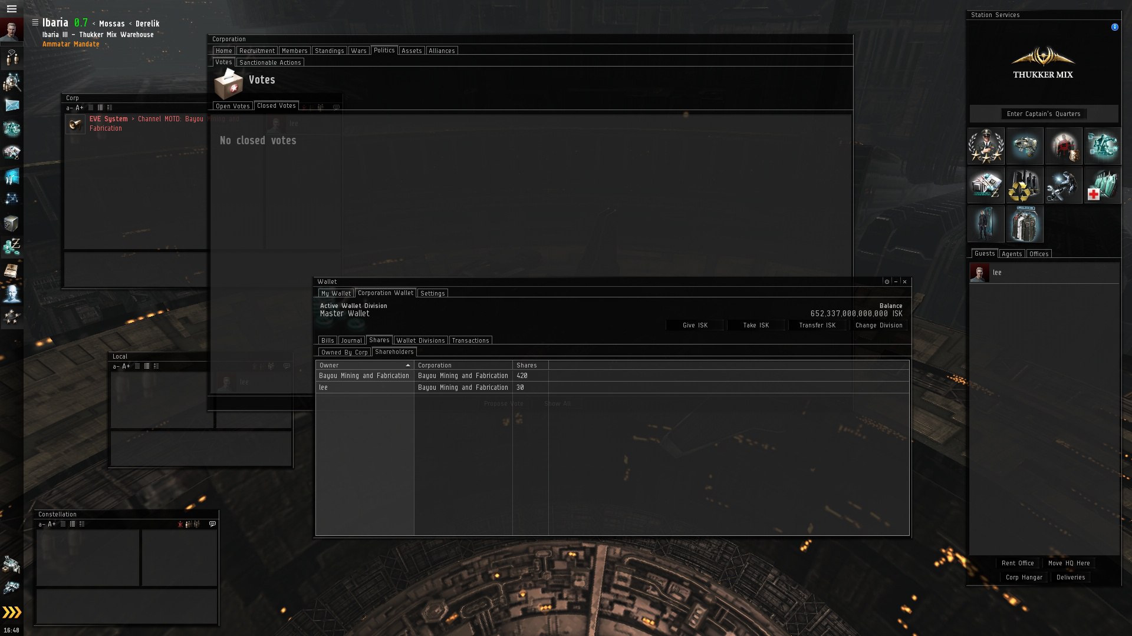The width and height of the screenshot is (1132, 636).
Task: Select guest lee in station guests list
Action: coord(1044,273)
